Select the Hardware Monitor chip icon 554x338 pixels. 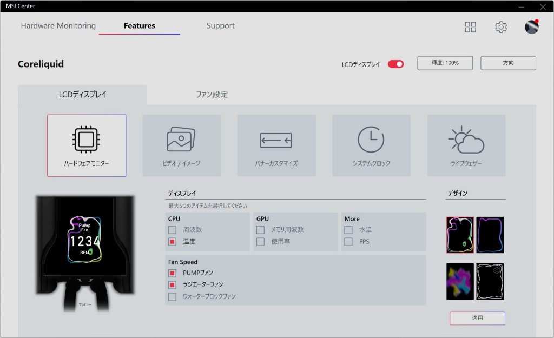(86, 140)
